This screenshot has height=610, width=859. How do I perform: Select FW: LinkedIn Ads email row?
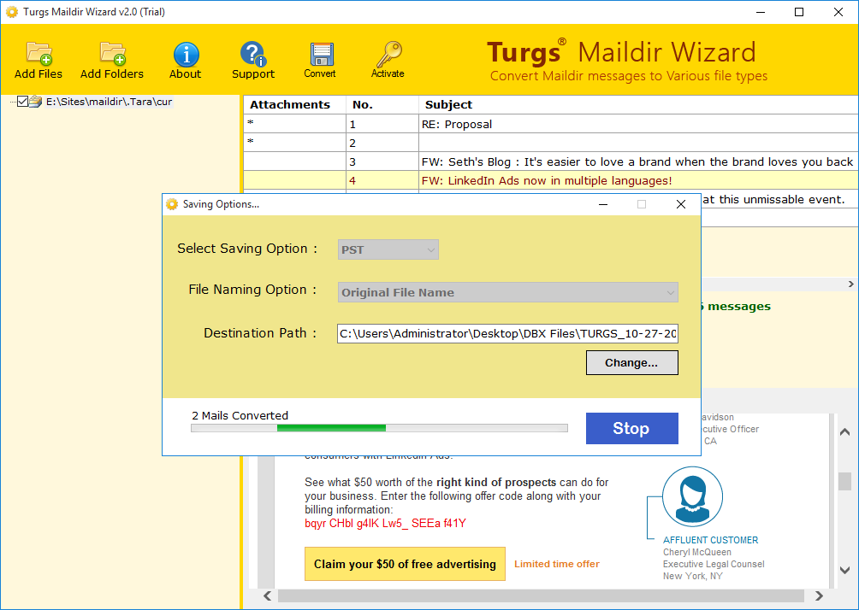click(551, 180)
